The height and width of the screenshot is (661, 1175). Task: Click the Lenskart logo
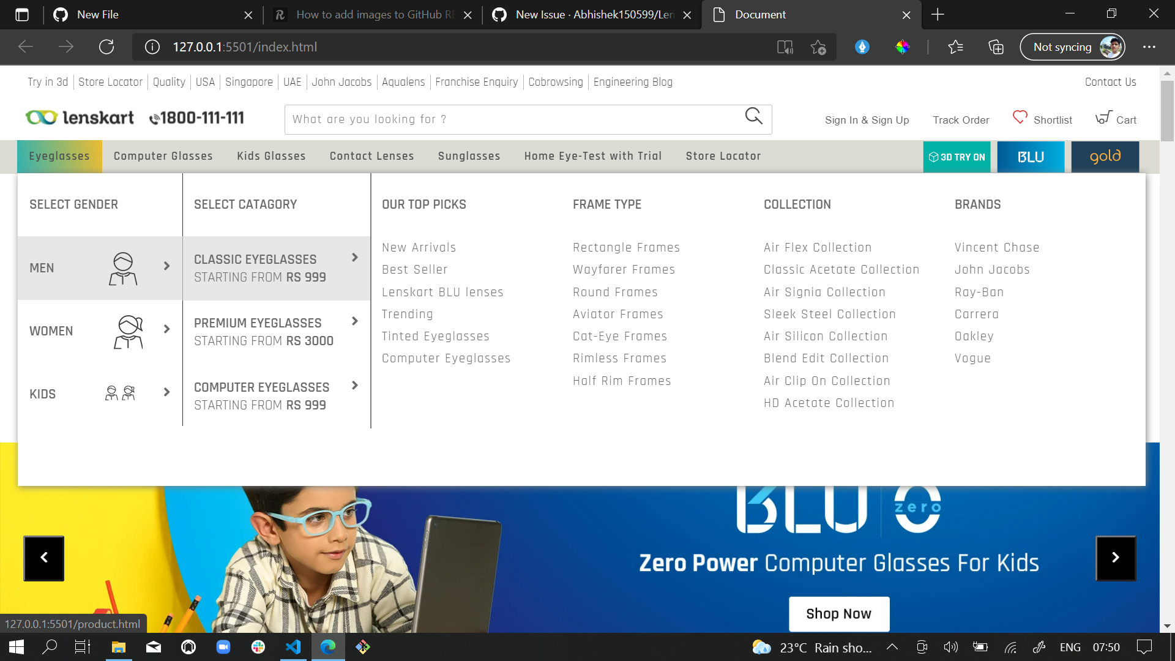click(x=78, y=117)
